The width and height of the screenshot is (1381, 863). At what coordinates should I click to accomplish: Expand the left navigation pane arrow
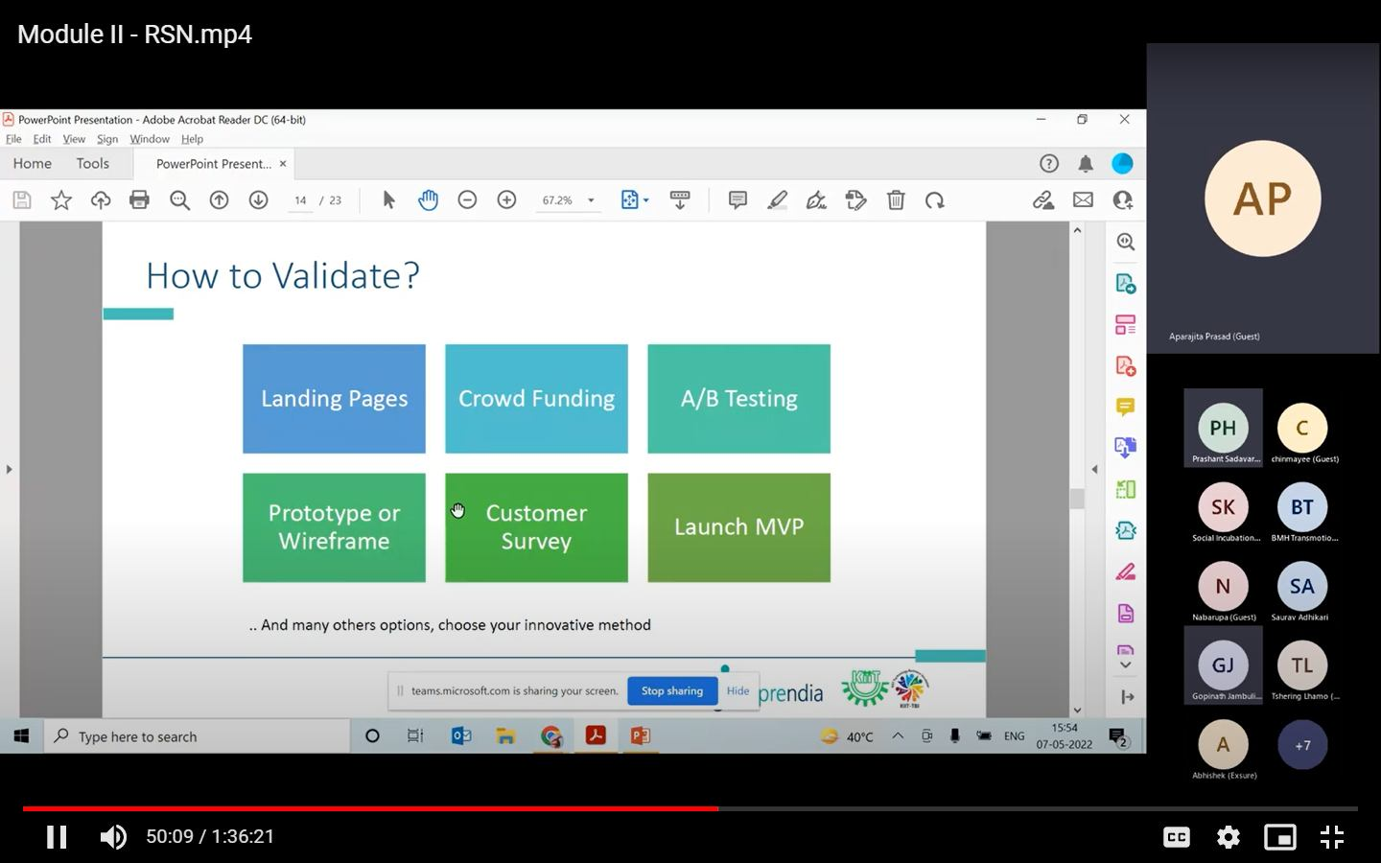(9, 469)
